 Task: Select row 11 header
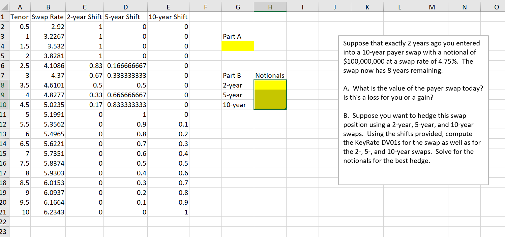coord(5,114)
